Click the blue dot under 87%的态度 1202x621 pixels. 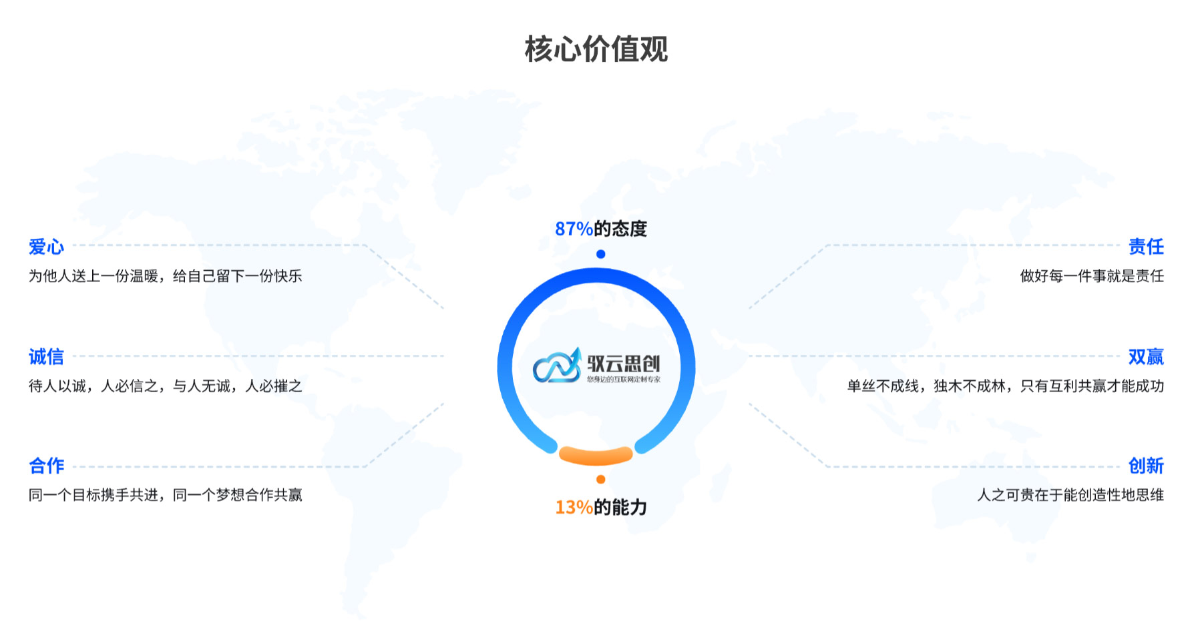pos(600,254)
